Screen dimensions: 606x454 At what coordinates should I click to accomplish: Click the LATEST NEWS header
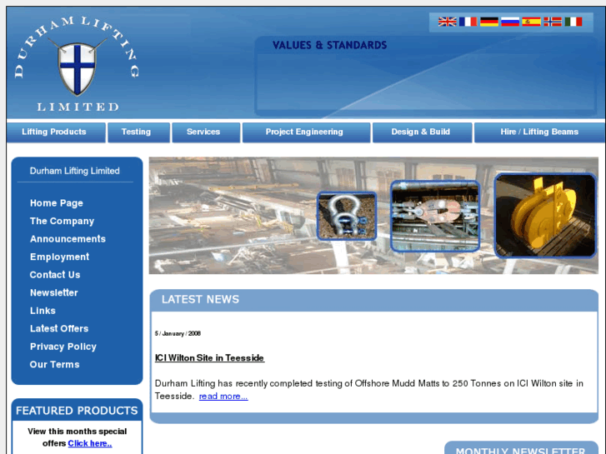point(200,299)
